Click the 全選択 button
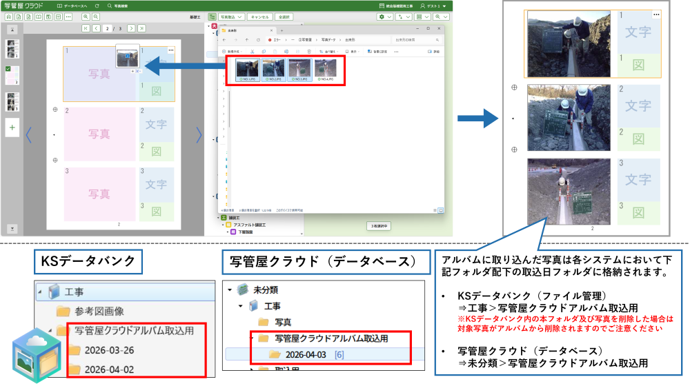This screenshot has height=386, width=690. click(284, 16)
